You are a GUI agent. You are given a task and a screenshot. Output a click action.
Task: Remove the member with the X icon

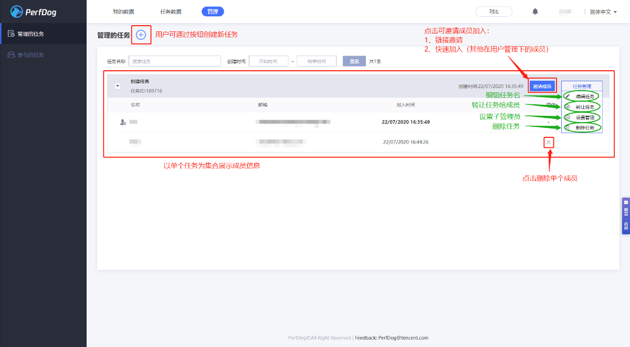pos(549,142)
